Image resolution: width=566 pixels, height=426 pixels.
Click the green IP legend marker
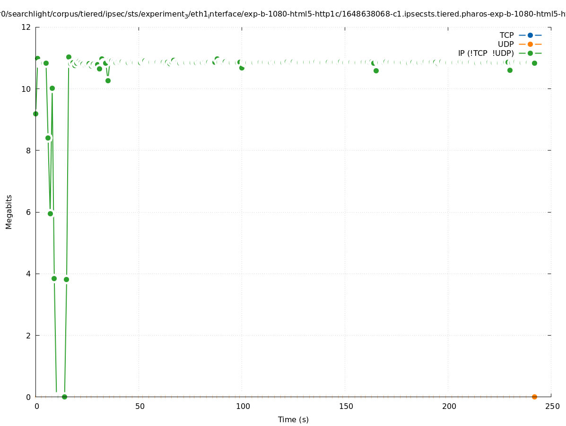pyautogui.click(x=530, y=53)
